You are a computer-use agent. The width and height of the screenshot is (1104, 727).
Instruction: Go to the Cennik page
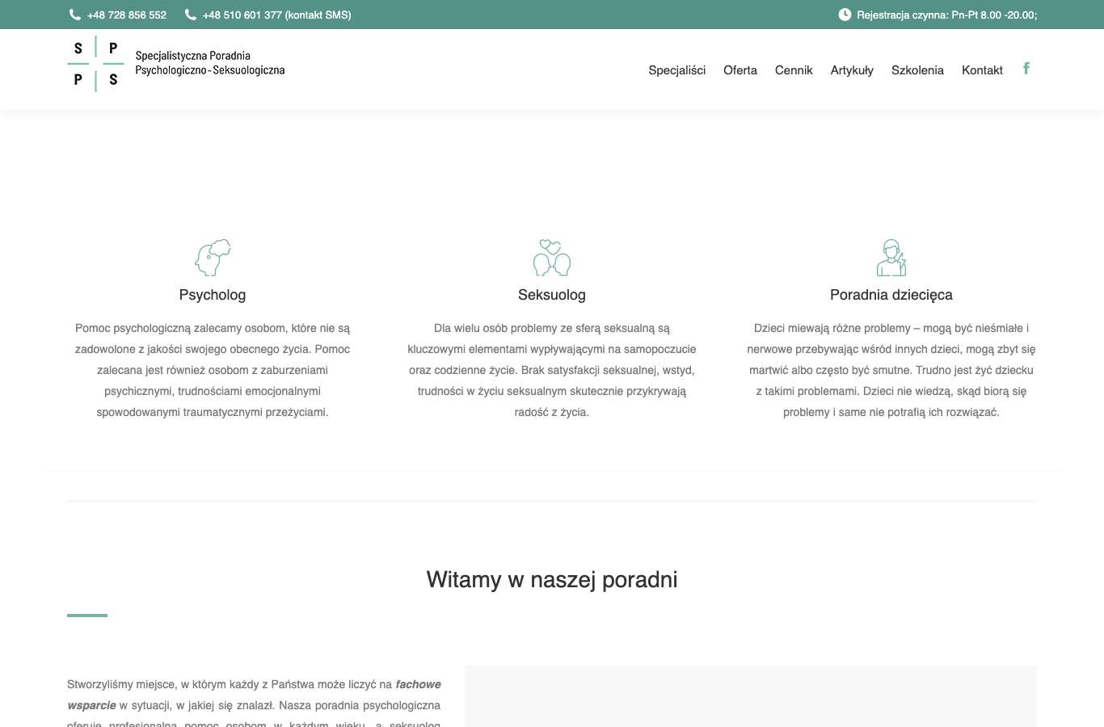point(794,70)
